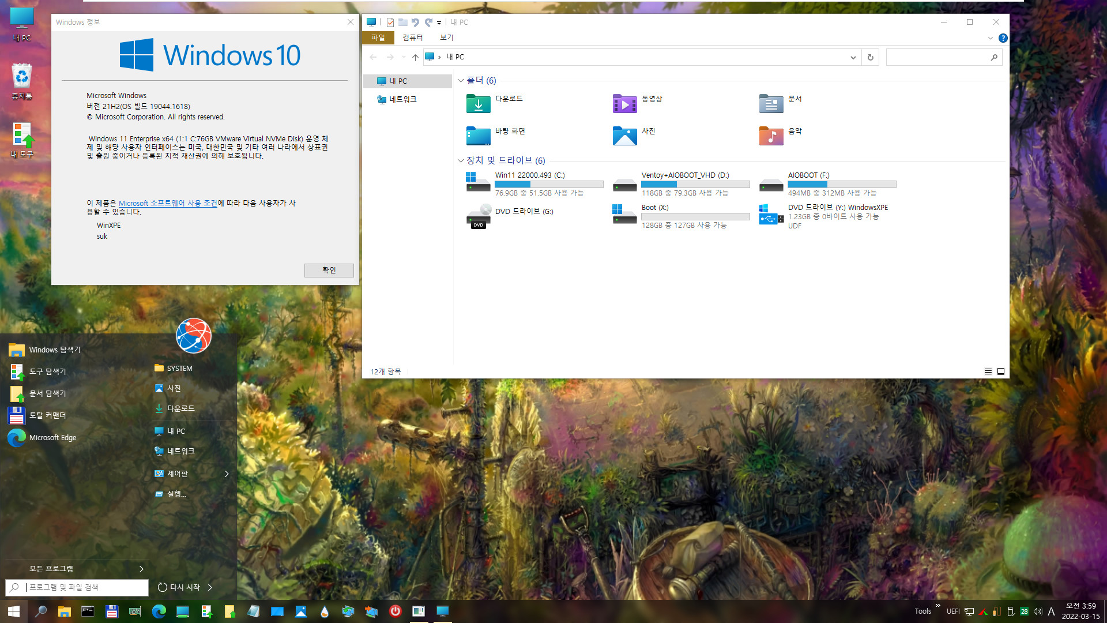Screen dimensions: 1107x623
Task: Click the red power icon on the taskbar
Action: point(395,611)
